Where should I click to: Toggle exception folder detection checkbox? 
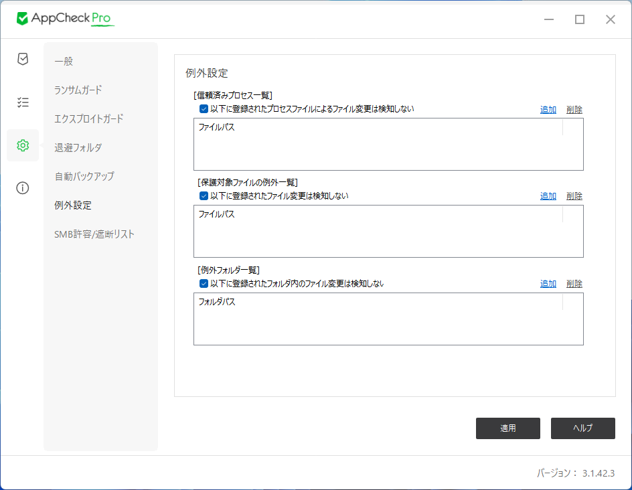coord(203,283)
